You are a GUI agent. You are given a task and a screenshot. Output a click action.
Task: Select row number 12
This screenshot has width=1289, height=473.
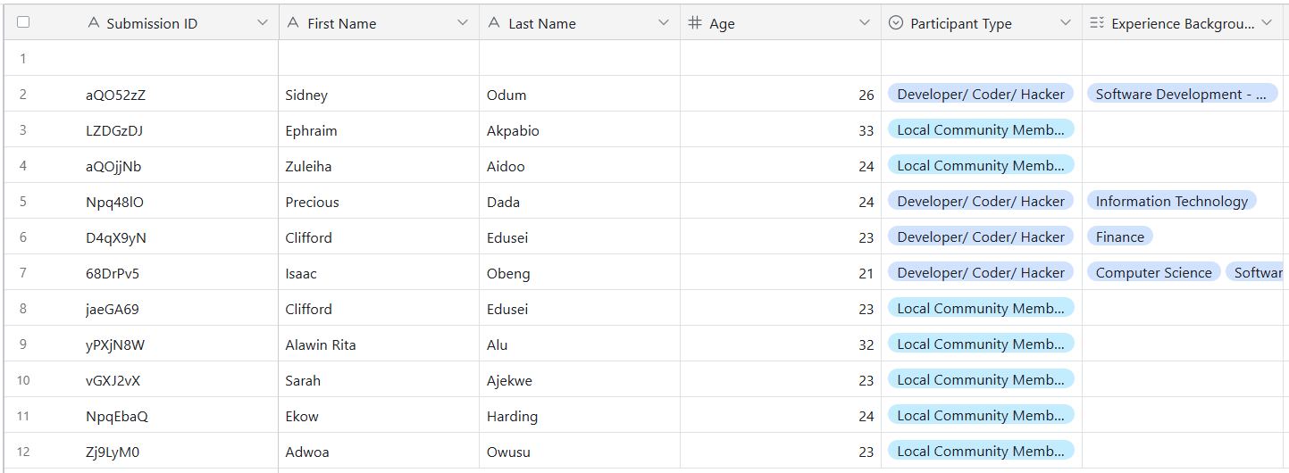(x=23, y=451)
